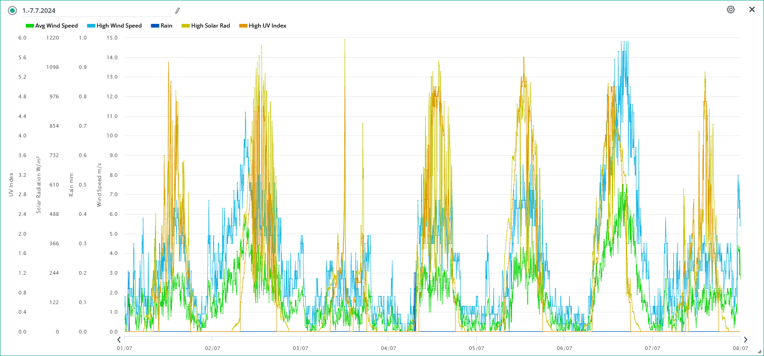Open chart settings with the gear icon
The image size is (764, 356).
pyautogui.click(x=730, y=10)
